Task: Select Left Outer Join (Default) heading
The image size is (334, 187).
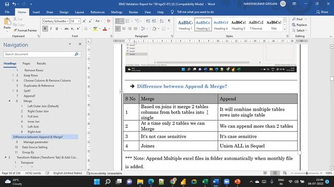Action: 43,106
